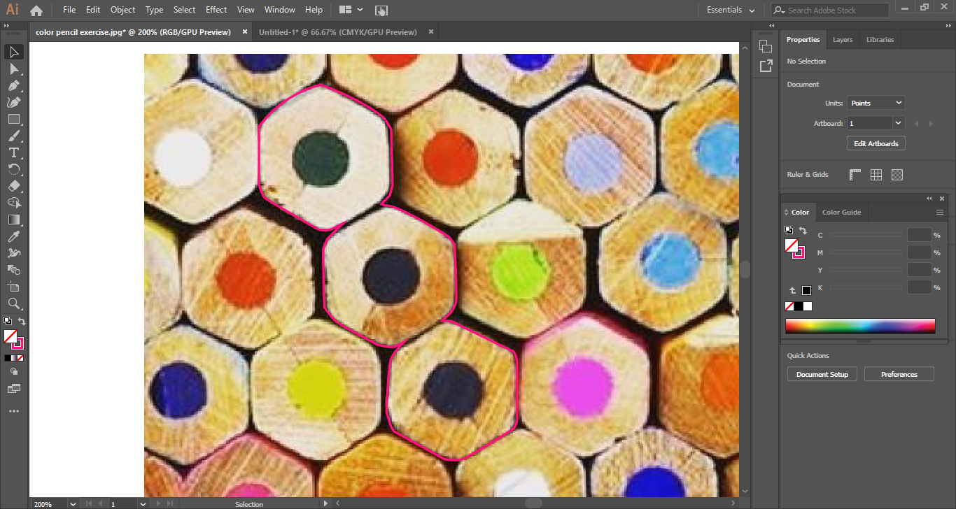Open the zoom level dropdown
Screen dimensions: 956x509
[73, 503]
